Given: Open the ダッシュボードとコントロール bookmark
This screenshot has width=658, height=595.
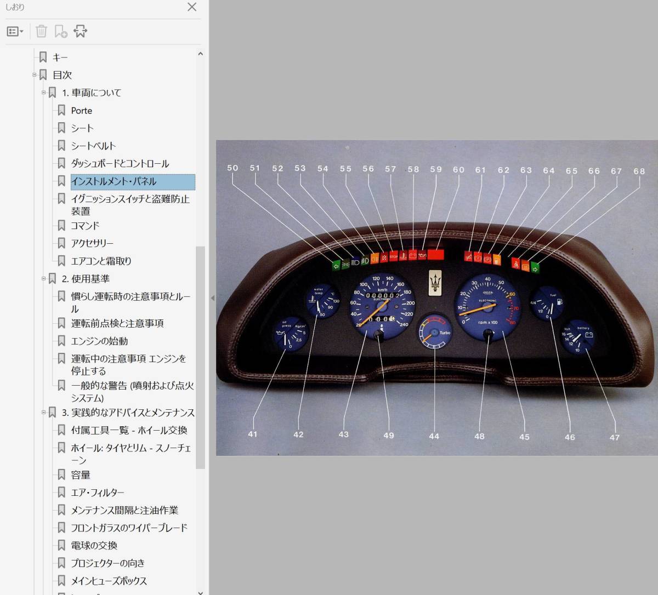Looking at the screenshot, I should click(120, 164).
